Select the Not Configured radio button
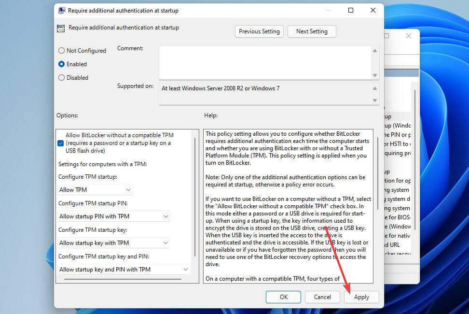 (62, 50)
